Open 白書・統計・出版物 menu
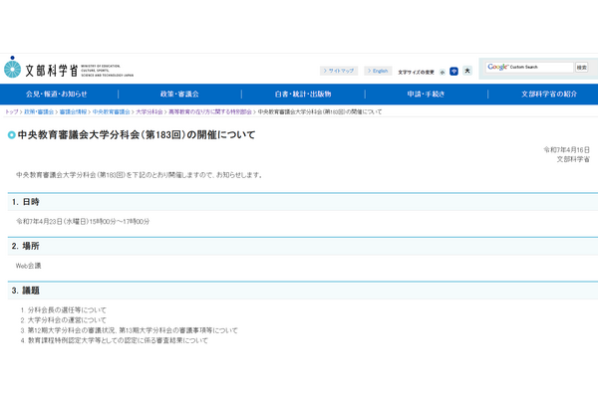This screenshot has height=398, width=598. tap(302, 95)
